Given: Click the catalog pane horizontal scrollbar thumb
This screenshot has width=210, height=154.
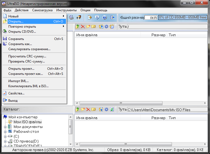Looking at the screenshot, I should coord(126,144).
